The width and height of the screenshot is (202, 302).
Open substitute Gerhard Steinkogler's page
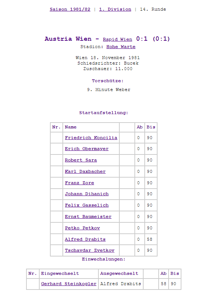coord(69,284)
